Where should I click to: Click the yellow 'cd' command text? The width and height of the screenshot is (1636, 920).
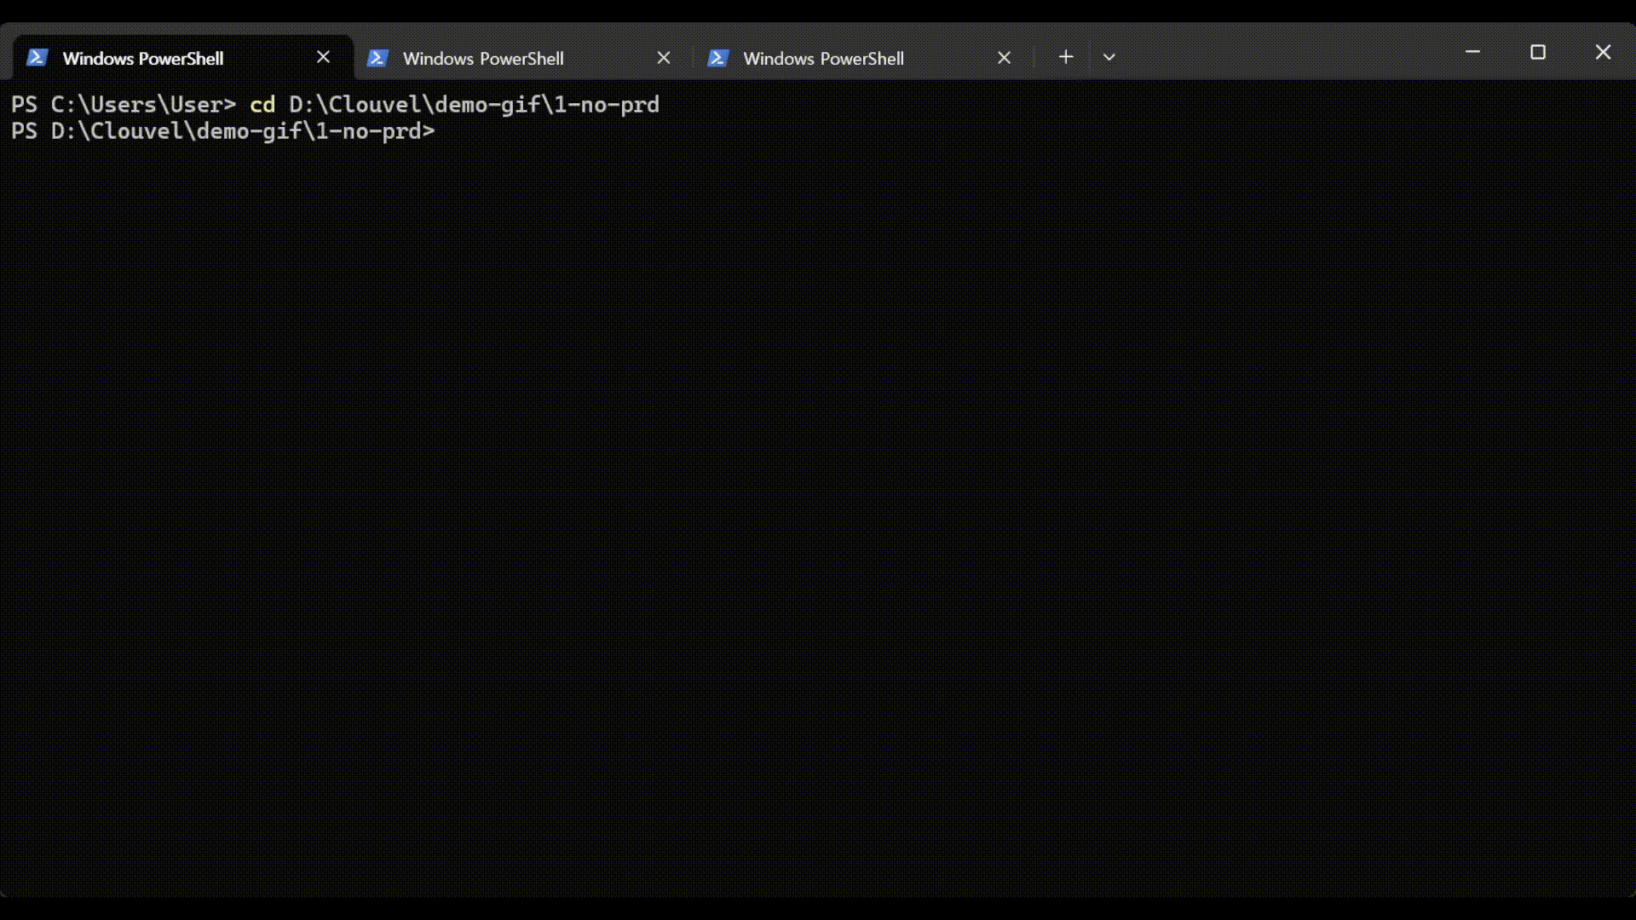click(262, 105)
